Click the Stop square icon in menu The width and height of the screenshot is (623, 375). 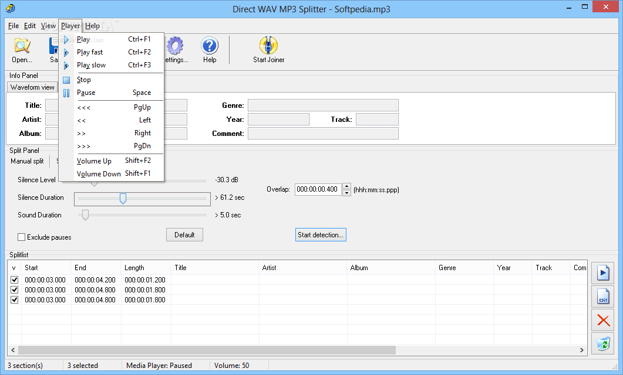(66, 80)
